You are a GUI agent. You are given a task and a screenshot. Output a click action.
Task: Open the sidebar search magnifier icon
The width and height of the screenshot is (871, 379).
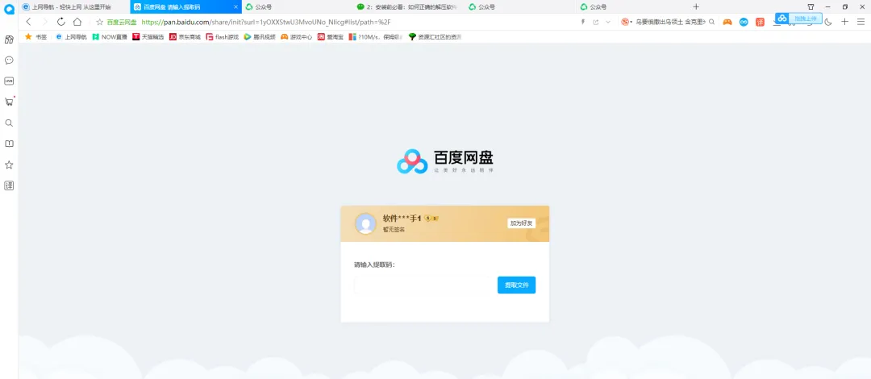(x=9, y=123)
